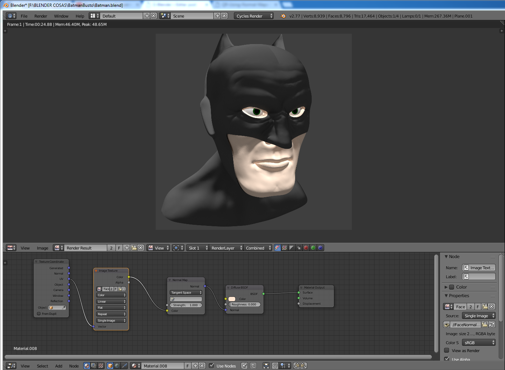This screenshot has width=505, height=370.
Task: Unlink the Face image in Properties panel
Action: pyautogui.click(x=492, y=307)
